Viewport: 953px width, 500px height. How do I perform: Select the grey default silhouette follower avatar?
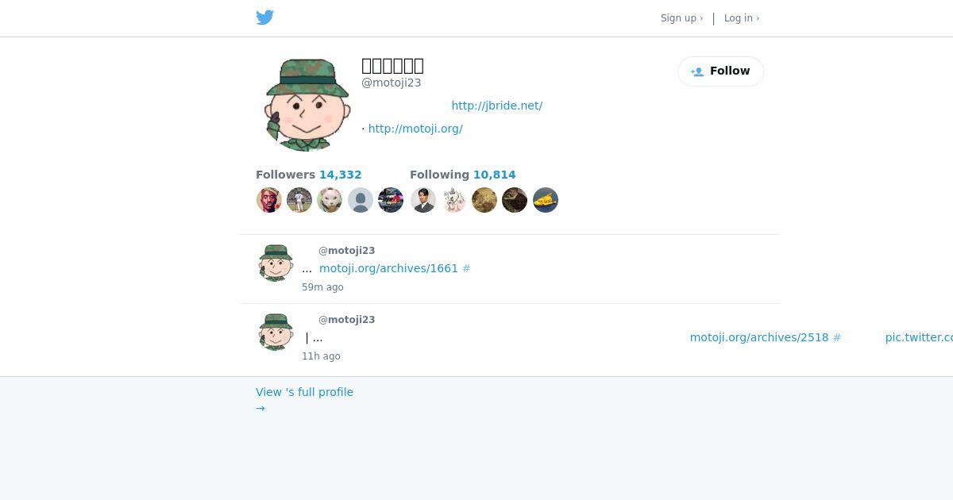[361, 200]
